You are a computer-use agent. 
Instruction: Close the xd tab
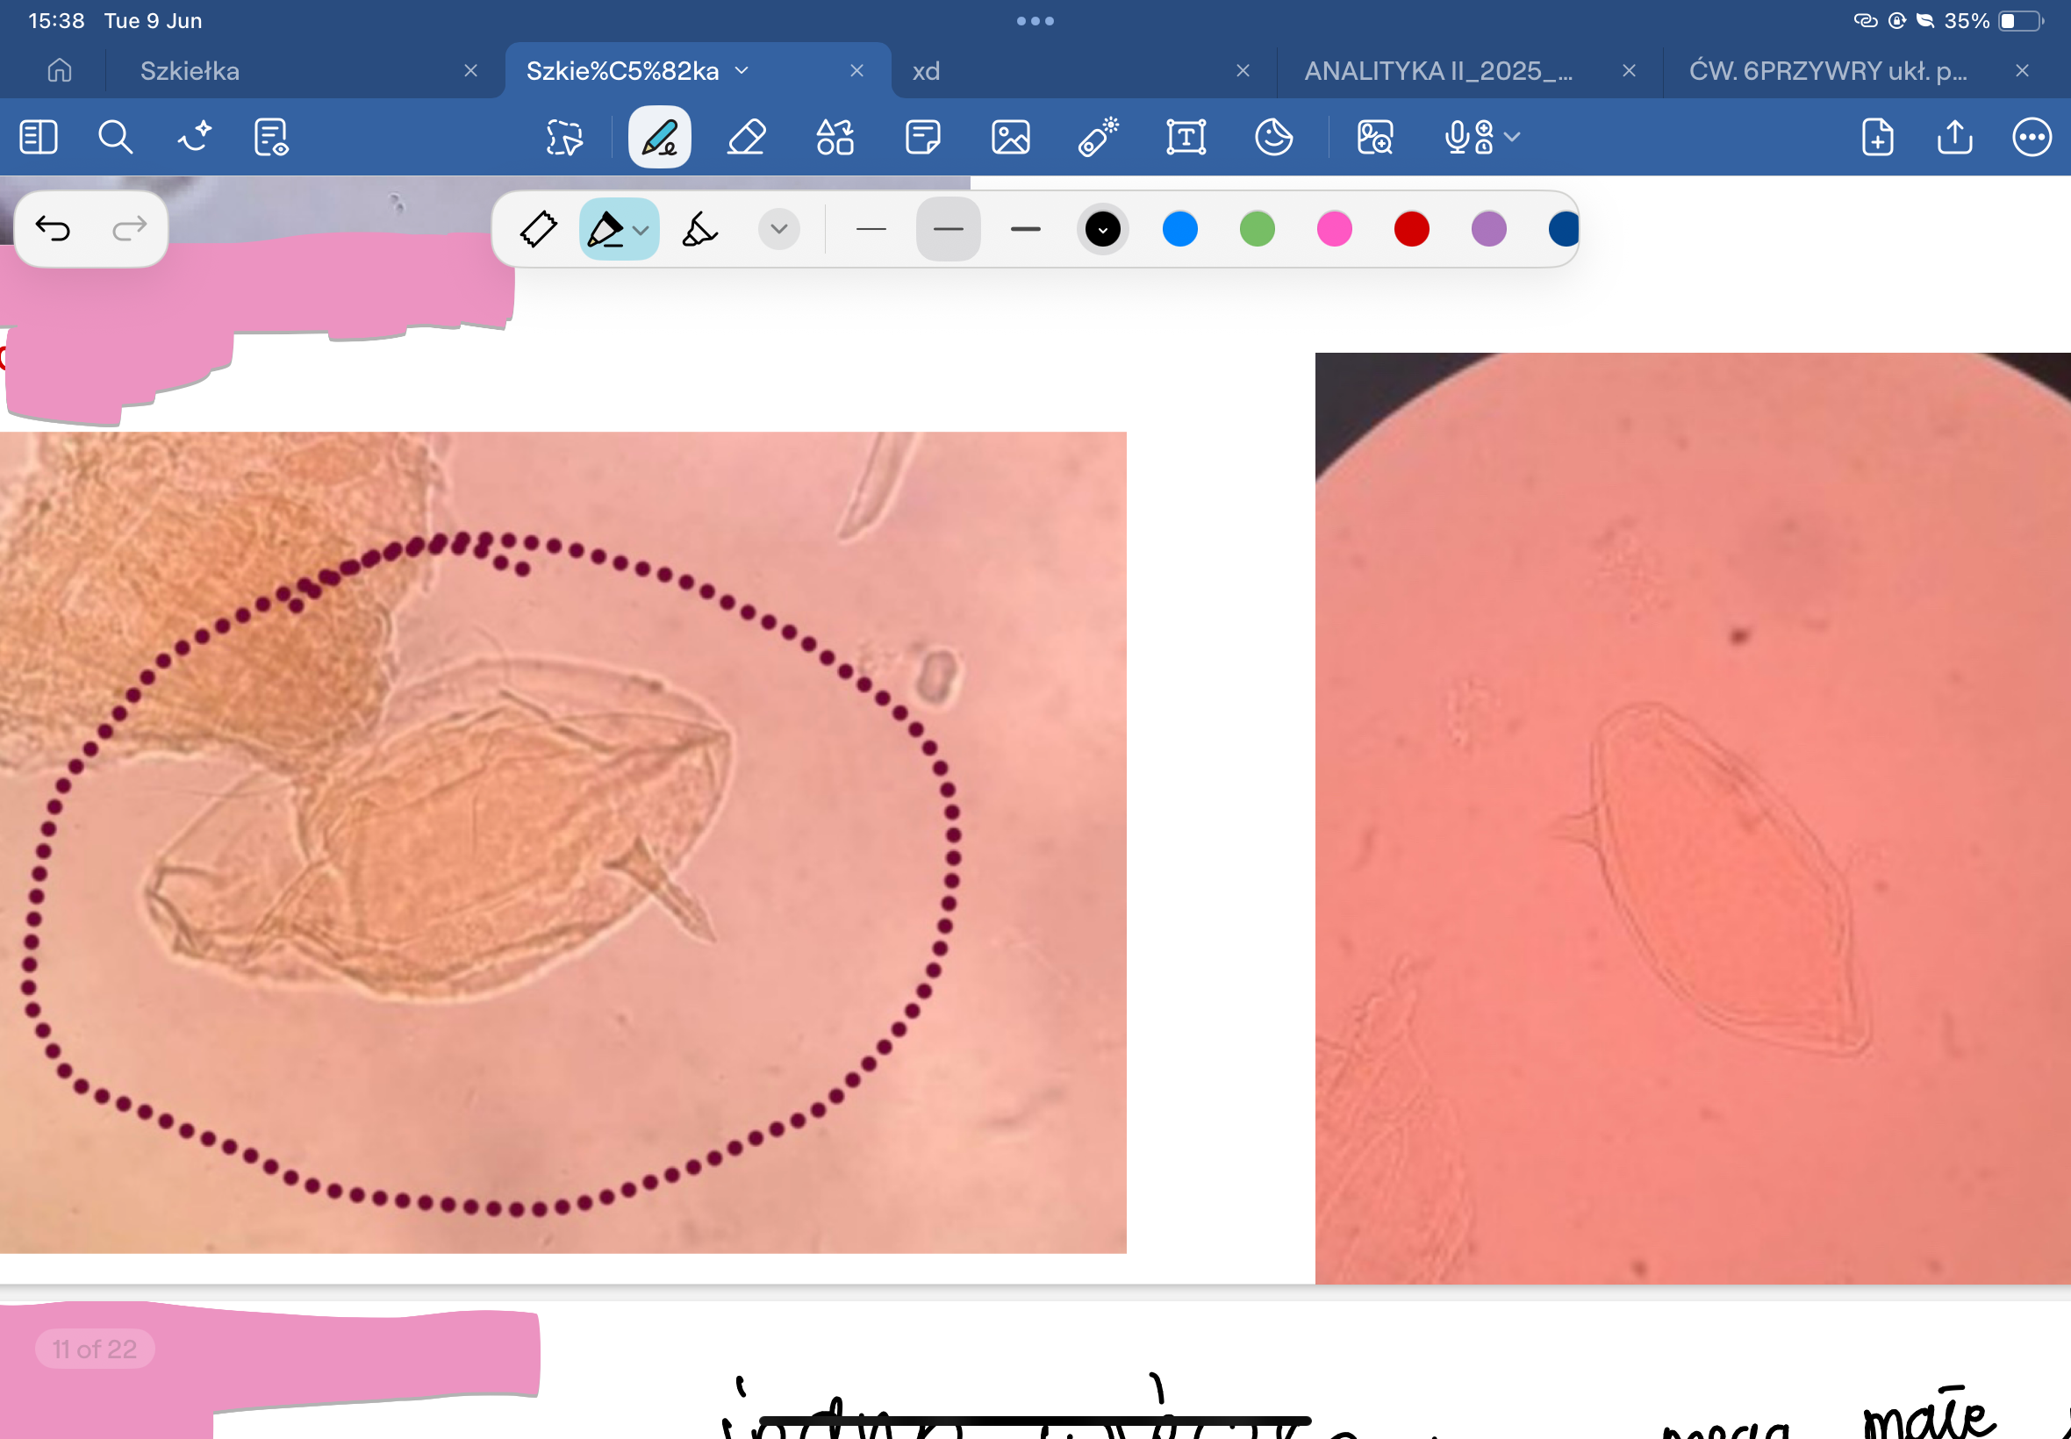[1243, 70]
